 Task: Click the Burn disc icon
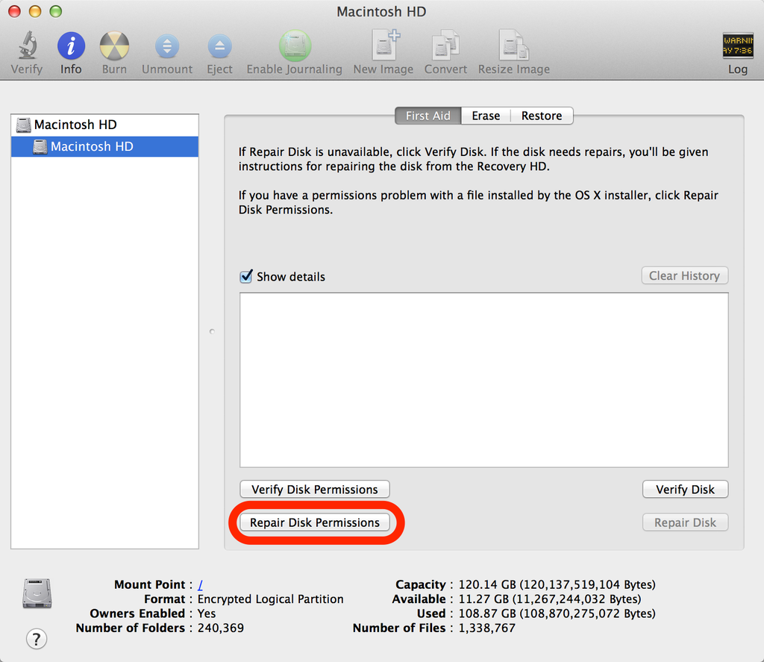pos(114,46)
